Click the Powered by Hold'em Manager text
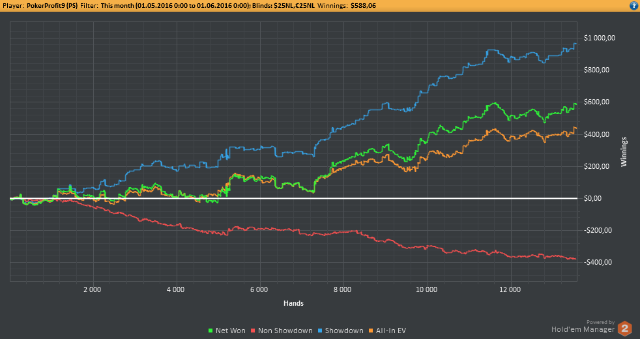Image resolution: width=640 pixels, height=339 pixels. click(583, 327)
